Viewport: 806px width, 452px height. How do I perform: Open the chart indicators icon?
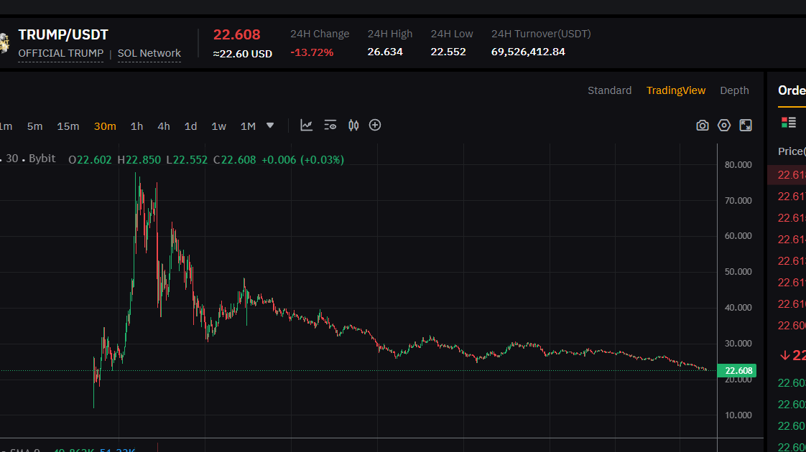tap(307, 126)
